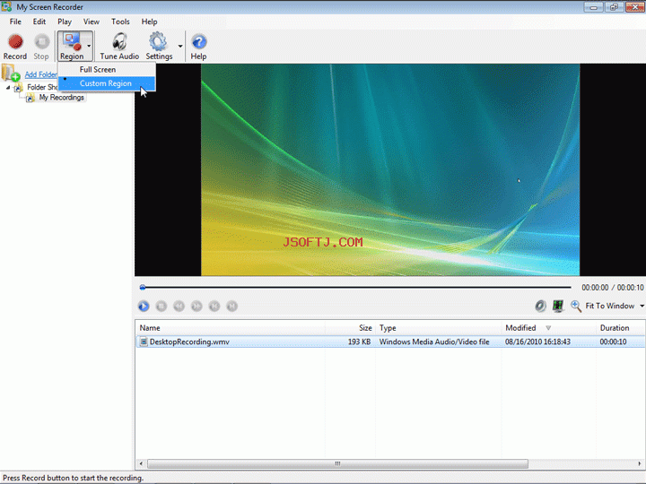The height and width of the screenshot is (484, 646).
Task: Open the Play menu
Action: [x=65, y=22]
